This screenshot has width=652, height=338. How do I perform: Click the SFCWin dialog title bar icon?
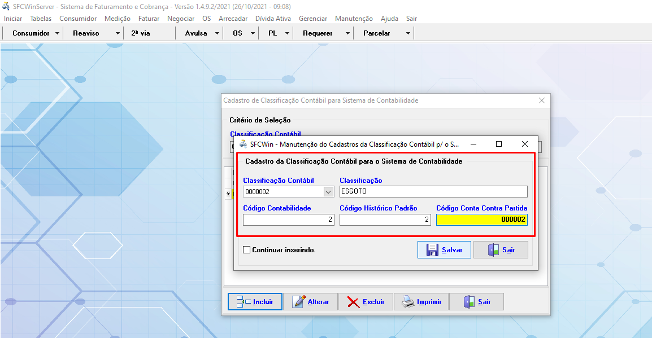243,144
